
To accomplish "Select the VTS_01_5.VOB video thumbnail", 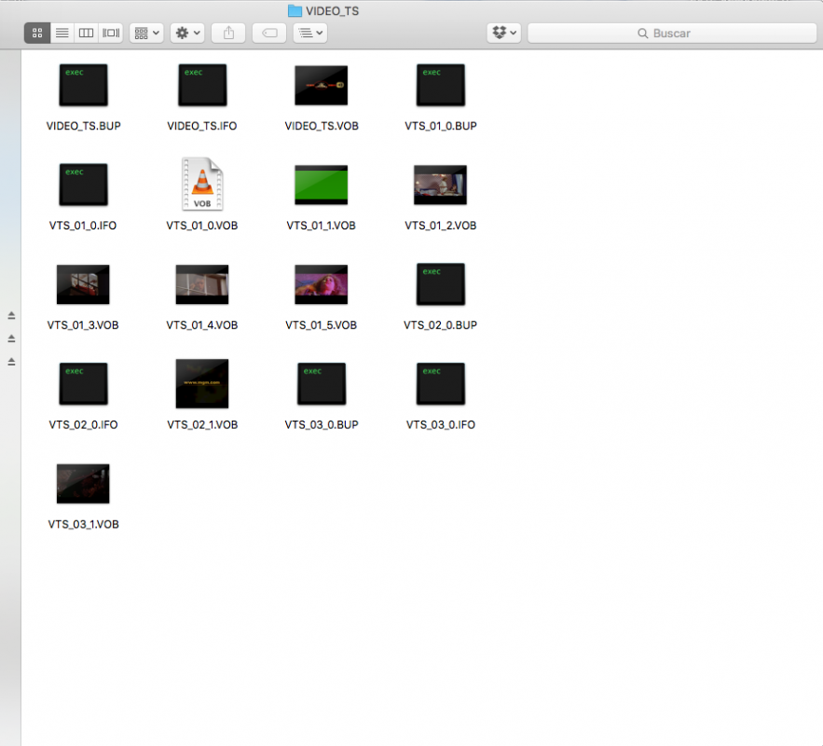I will (322, 284).
